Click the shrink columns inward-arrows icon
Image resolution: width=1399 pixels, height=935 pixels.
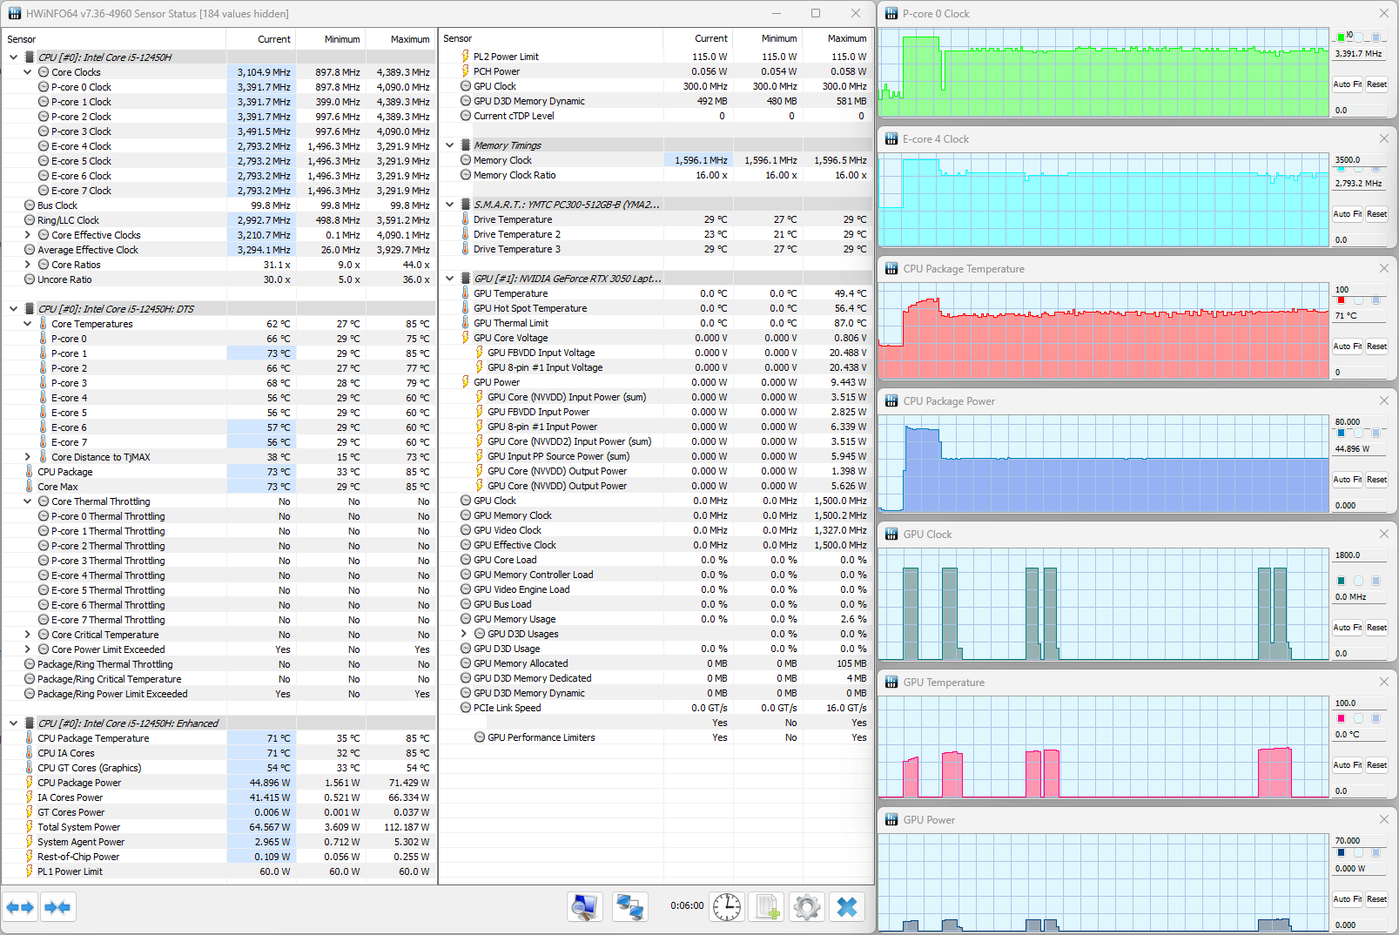coord(57,907)
